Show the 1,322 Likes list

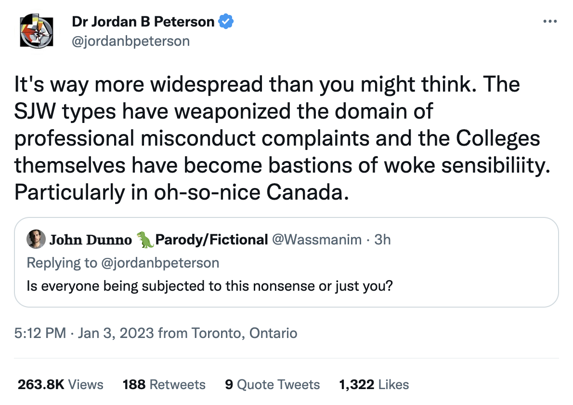coord(374,385)
